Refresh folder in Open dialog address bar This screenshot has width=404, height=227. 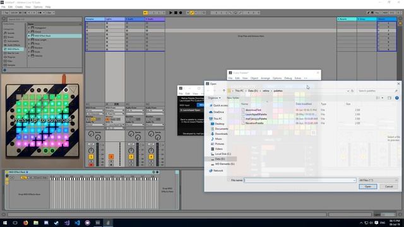pyautogui.click(x=352, y=91)
